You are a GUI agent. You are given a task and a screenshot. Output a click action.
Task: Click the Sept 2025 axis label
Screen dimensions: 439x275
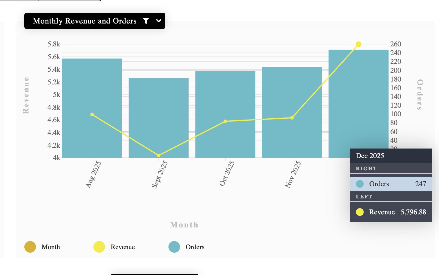tap(159, 174)
